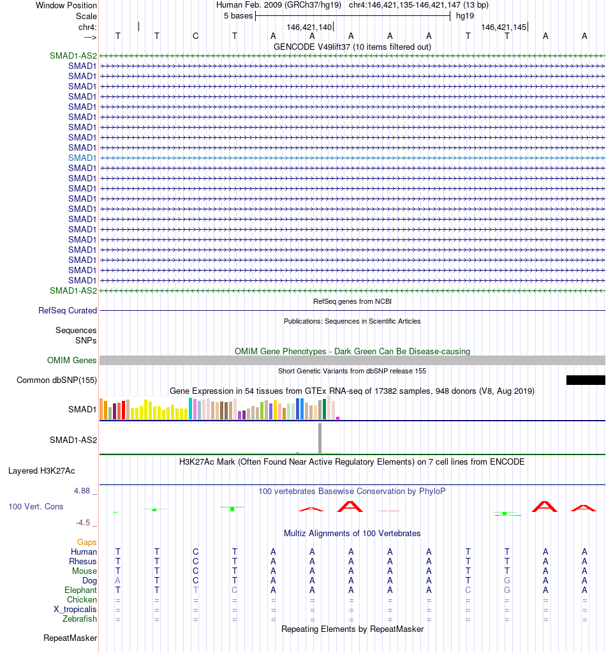This screenshot has height=653, width=606.
Task: Open the GENCODE V49lift37 track title
Action: click(x=352, y=47)
